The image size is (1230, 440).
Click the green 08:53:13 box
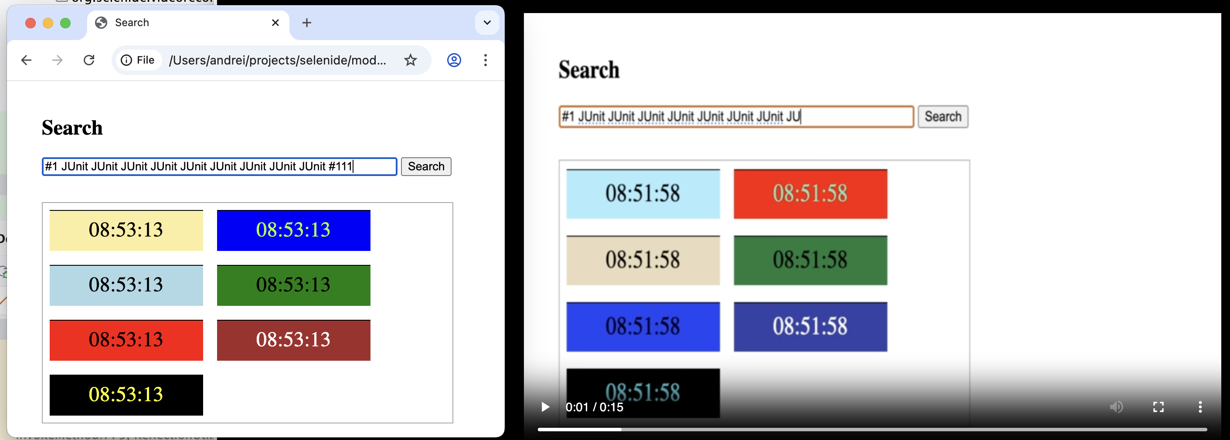click(294, 285)
